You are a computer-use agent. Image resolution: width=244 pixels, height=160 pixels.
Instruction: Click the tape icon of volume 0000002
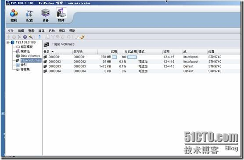(x=45, y=62)
